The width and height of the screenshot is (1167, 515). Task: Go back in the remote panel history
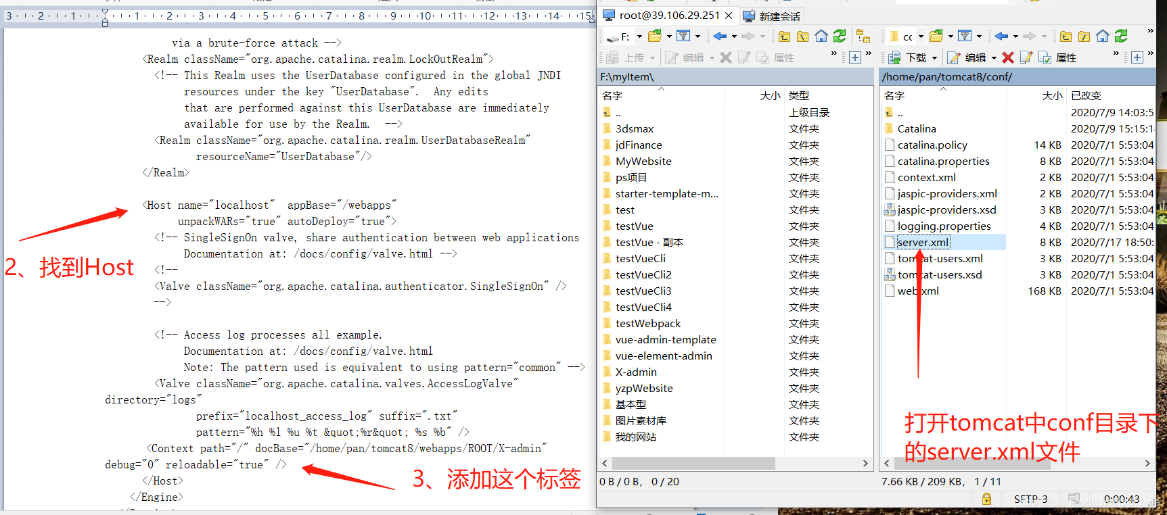click(x=1001, y=36)
